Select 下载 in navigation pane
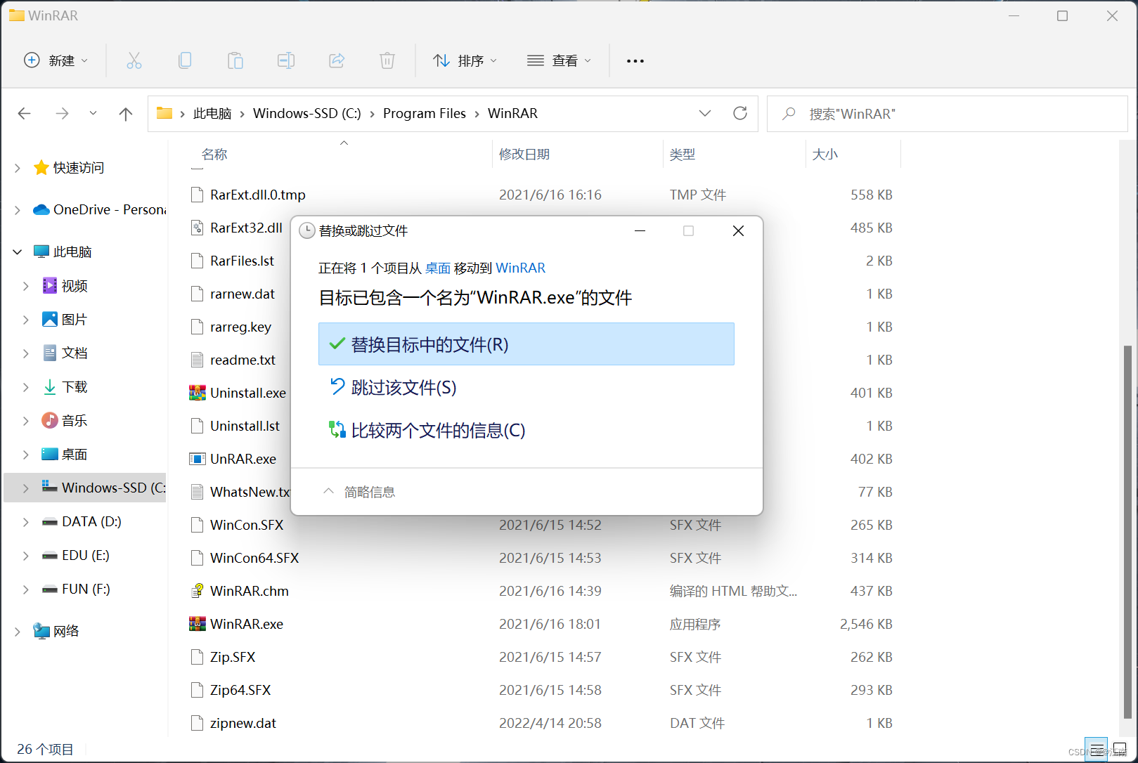Screen dimensions: 1138x763 [x=75, y=386]
